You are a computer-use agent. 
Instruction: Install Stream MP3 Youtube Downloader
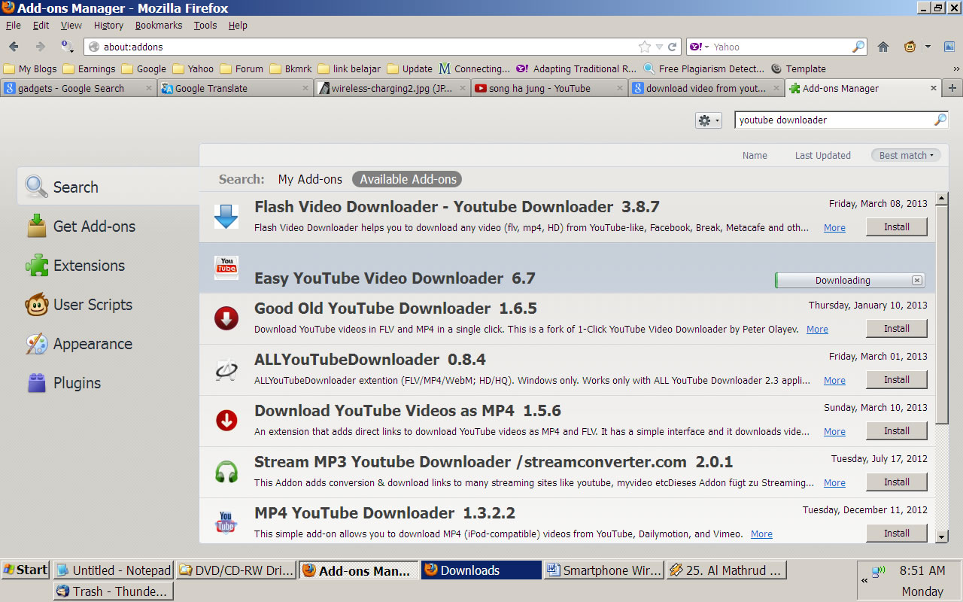pos(897,482)
